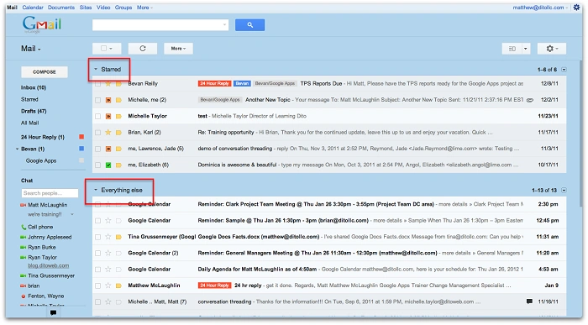Viewport: 588px width, 325px height.
Task: Open the settings gear menu in toolbar
Action: (551, 49)
